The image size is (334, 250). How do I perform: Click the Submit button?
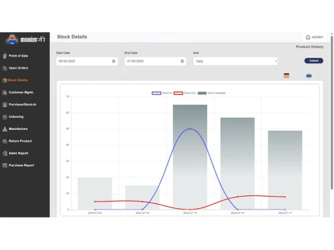[314, 61]
